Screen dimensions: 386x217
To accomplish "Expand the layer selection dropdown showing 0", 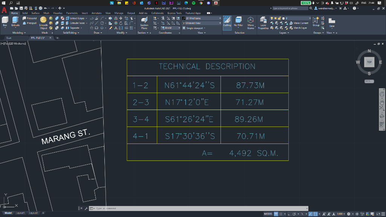I will point(298,18).
